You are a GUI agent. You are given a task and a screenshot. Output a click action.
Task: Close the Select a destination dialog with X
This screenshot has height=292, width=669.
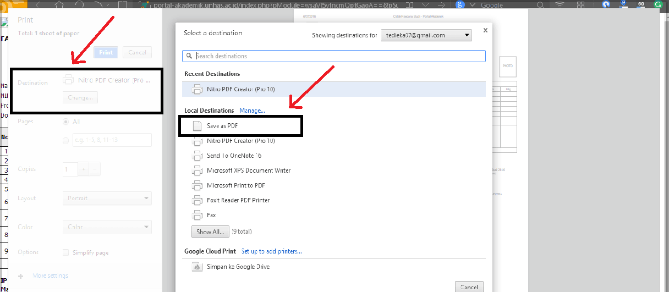(485, 31)
